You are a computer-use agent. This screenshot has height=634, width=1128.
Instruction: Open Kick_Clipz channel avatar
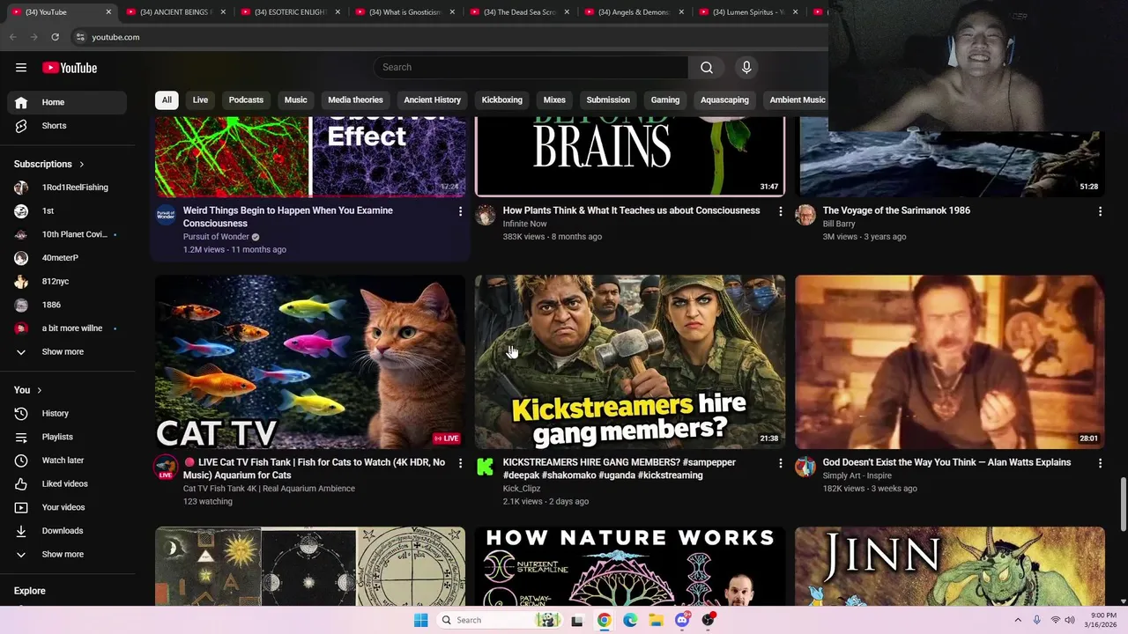point(486,467)
